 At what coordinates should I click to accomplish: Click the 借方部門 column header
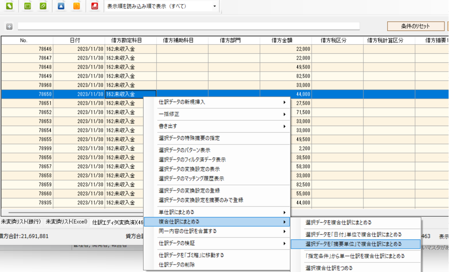click(x=234, y=41)
